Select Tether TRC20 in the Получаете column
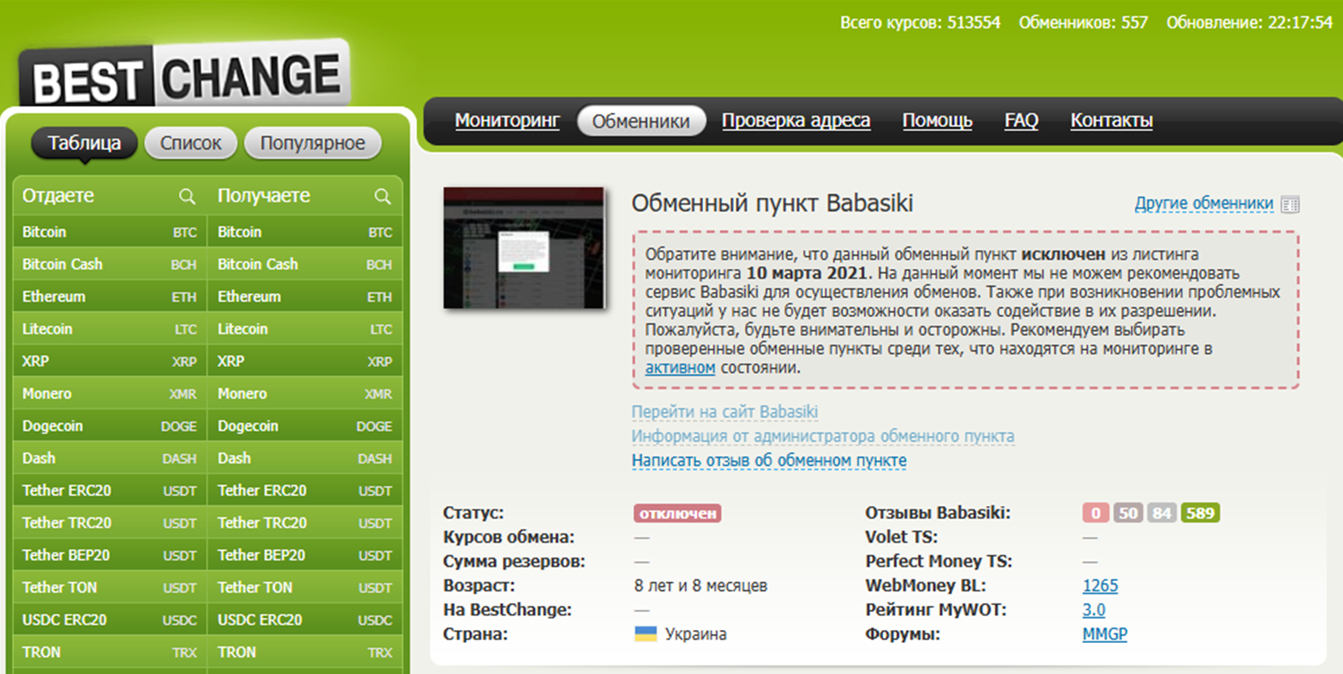The width and height of the screenshot is (1343, 674). (305, 523)
